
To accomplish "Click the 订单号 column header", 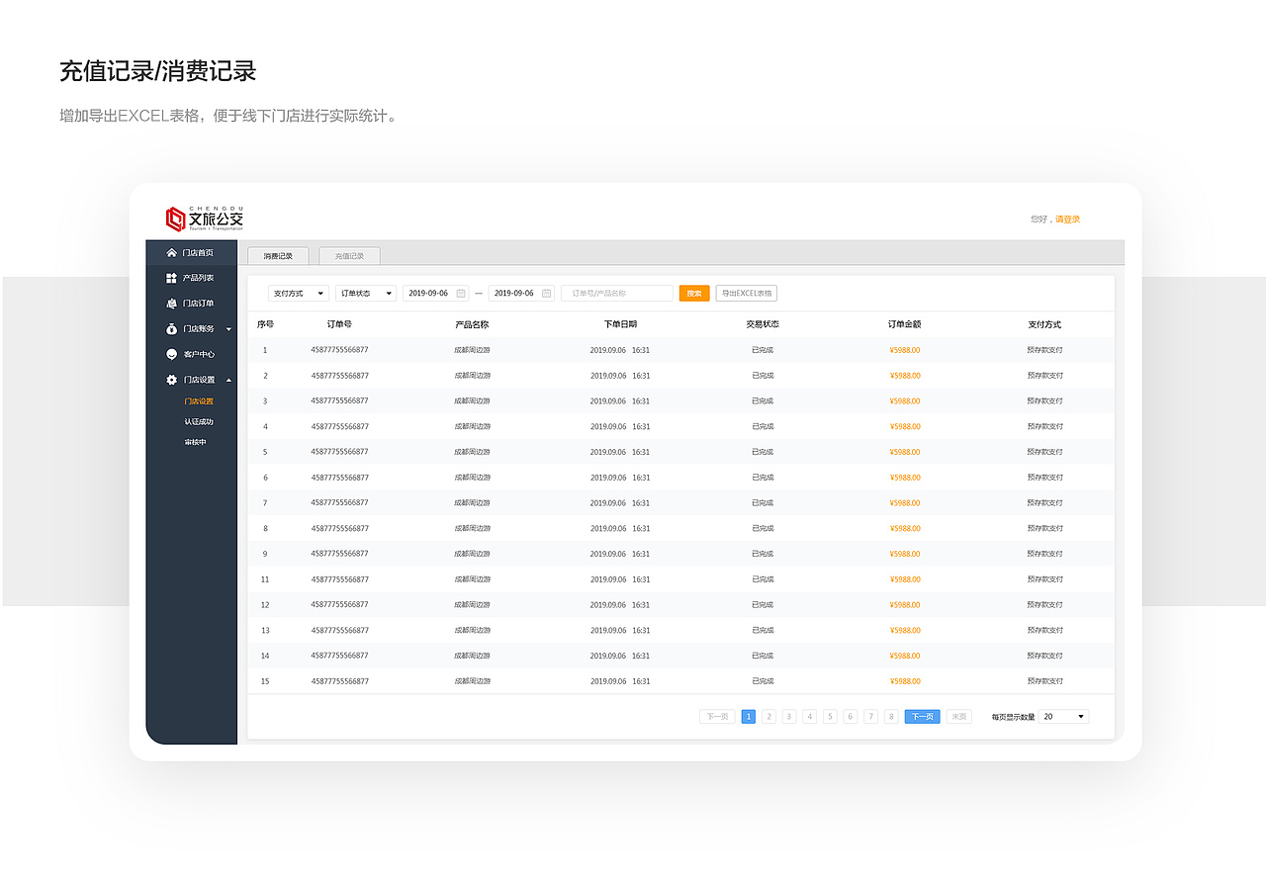I will (339, 324).
